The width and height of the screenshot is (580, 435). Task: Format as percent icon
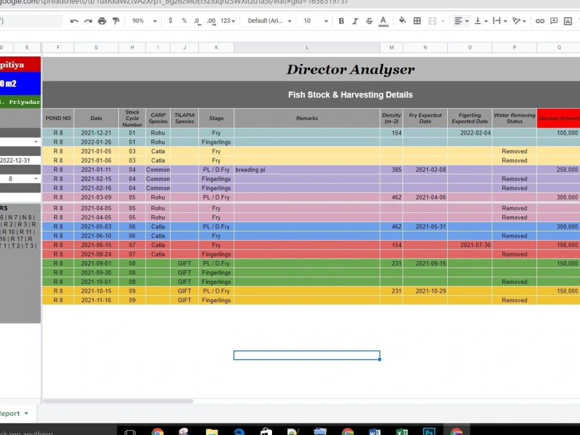[184, 21]
